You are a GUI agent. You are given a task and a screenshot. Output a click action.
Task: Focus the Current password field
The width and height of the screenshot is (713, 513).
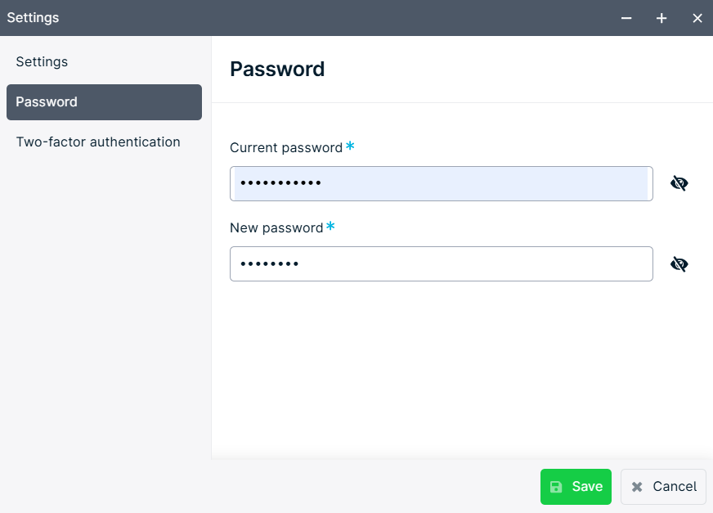pyautogui.click(x=441, y=183)
